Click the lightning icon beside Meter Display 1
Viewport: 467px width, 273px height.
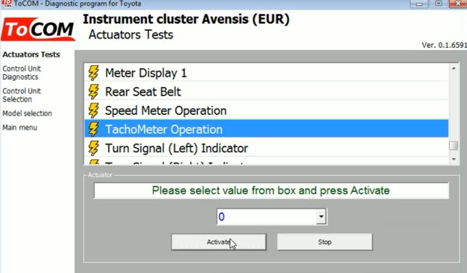pos(93,73)
